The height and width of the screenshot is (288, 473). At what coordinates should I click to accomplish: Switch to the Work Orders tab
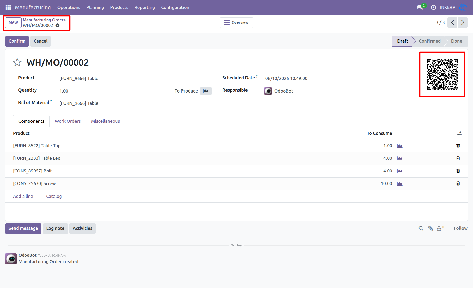click(68, 121)
